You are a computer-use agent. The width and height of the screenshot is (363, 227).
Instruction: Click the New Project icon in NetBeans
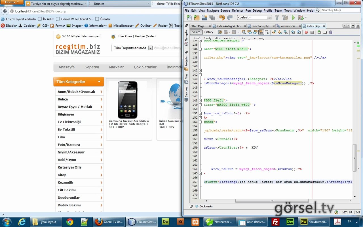pyautogui.click(x=197, y=18)
